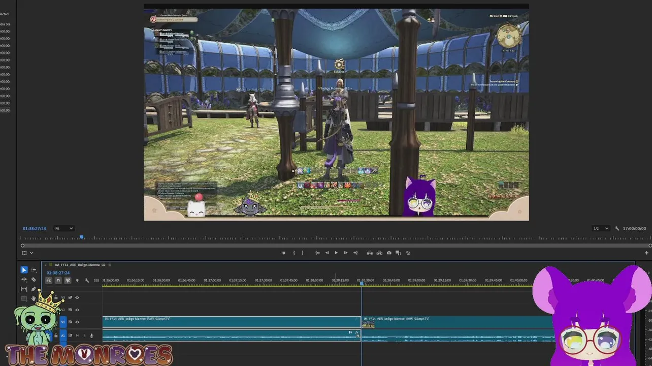
Task: Select the Selection tool arrow
Action: tap(24, 270)
